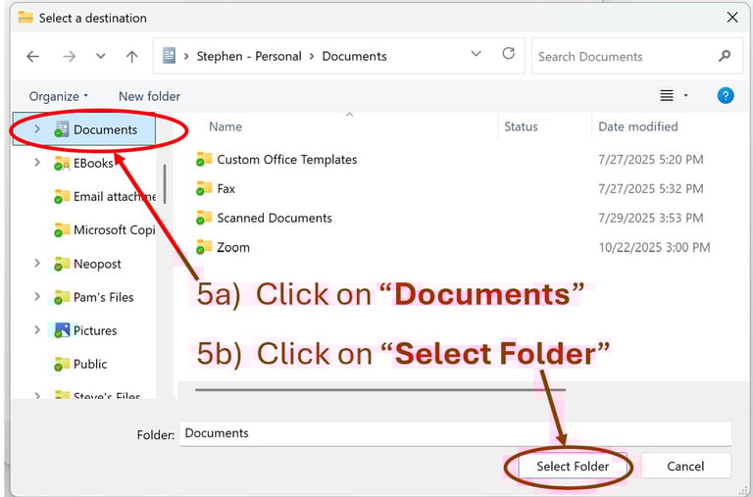753x497 pixels.
Task: Sort by the Status column header
Action: pyautogui.click(x=521, y=126)
